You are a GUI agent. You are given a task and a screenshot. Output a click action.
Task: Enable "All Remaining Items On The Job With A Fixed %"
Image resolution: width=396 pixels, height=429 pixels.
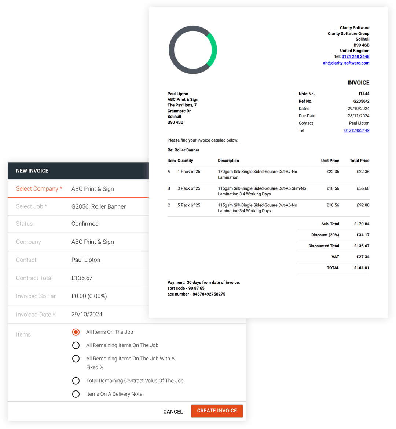76,359
